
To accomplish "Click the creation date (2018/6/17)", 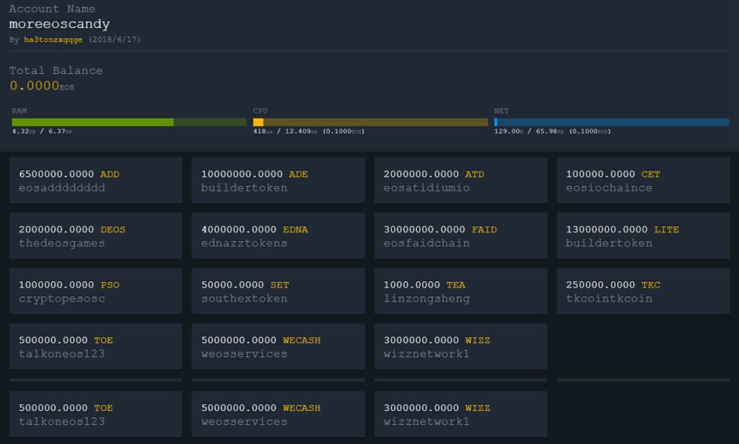I will pos(114,40).
